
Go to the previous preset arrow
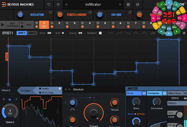point(66,5)
